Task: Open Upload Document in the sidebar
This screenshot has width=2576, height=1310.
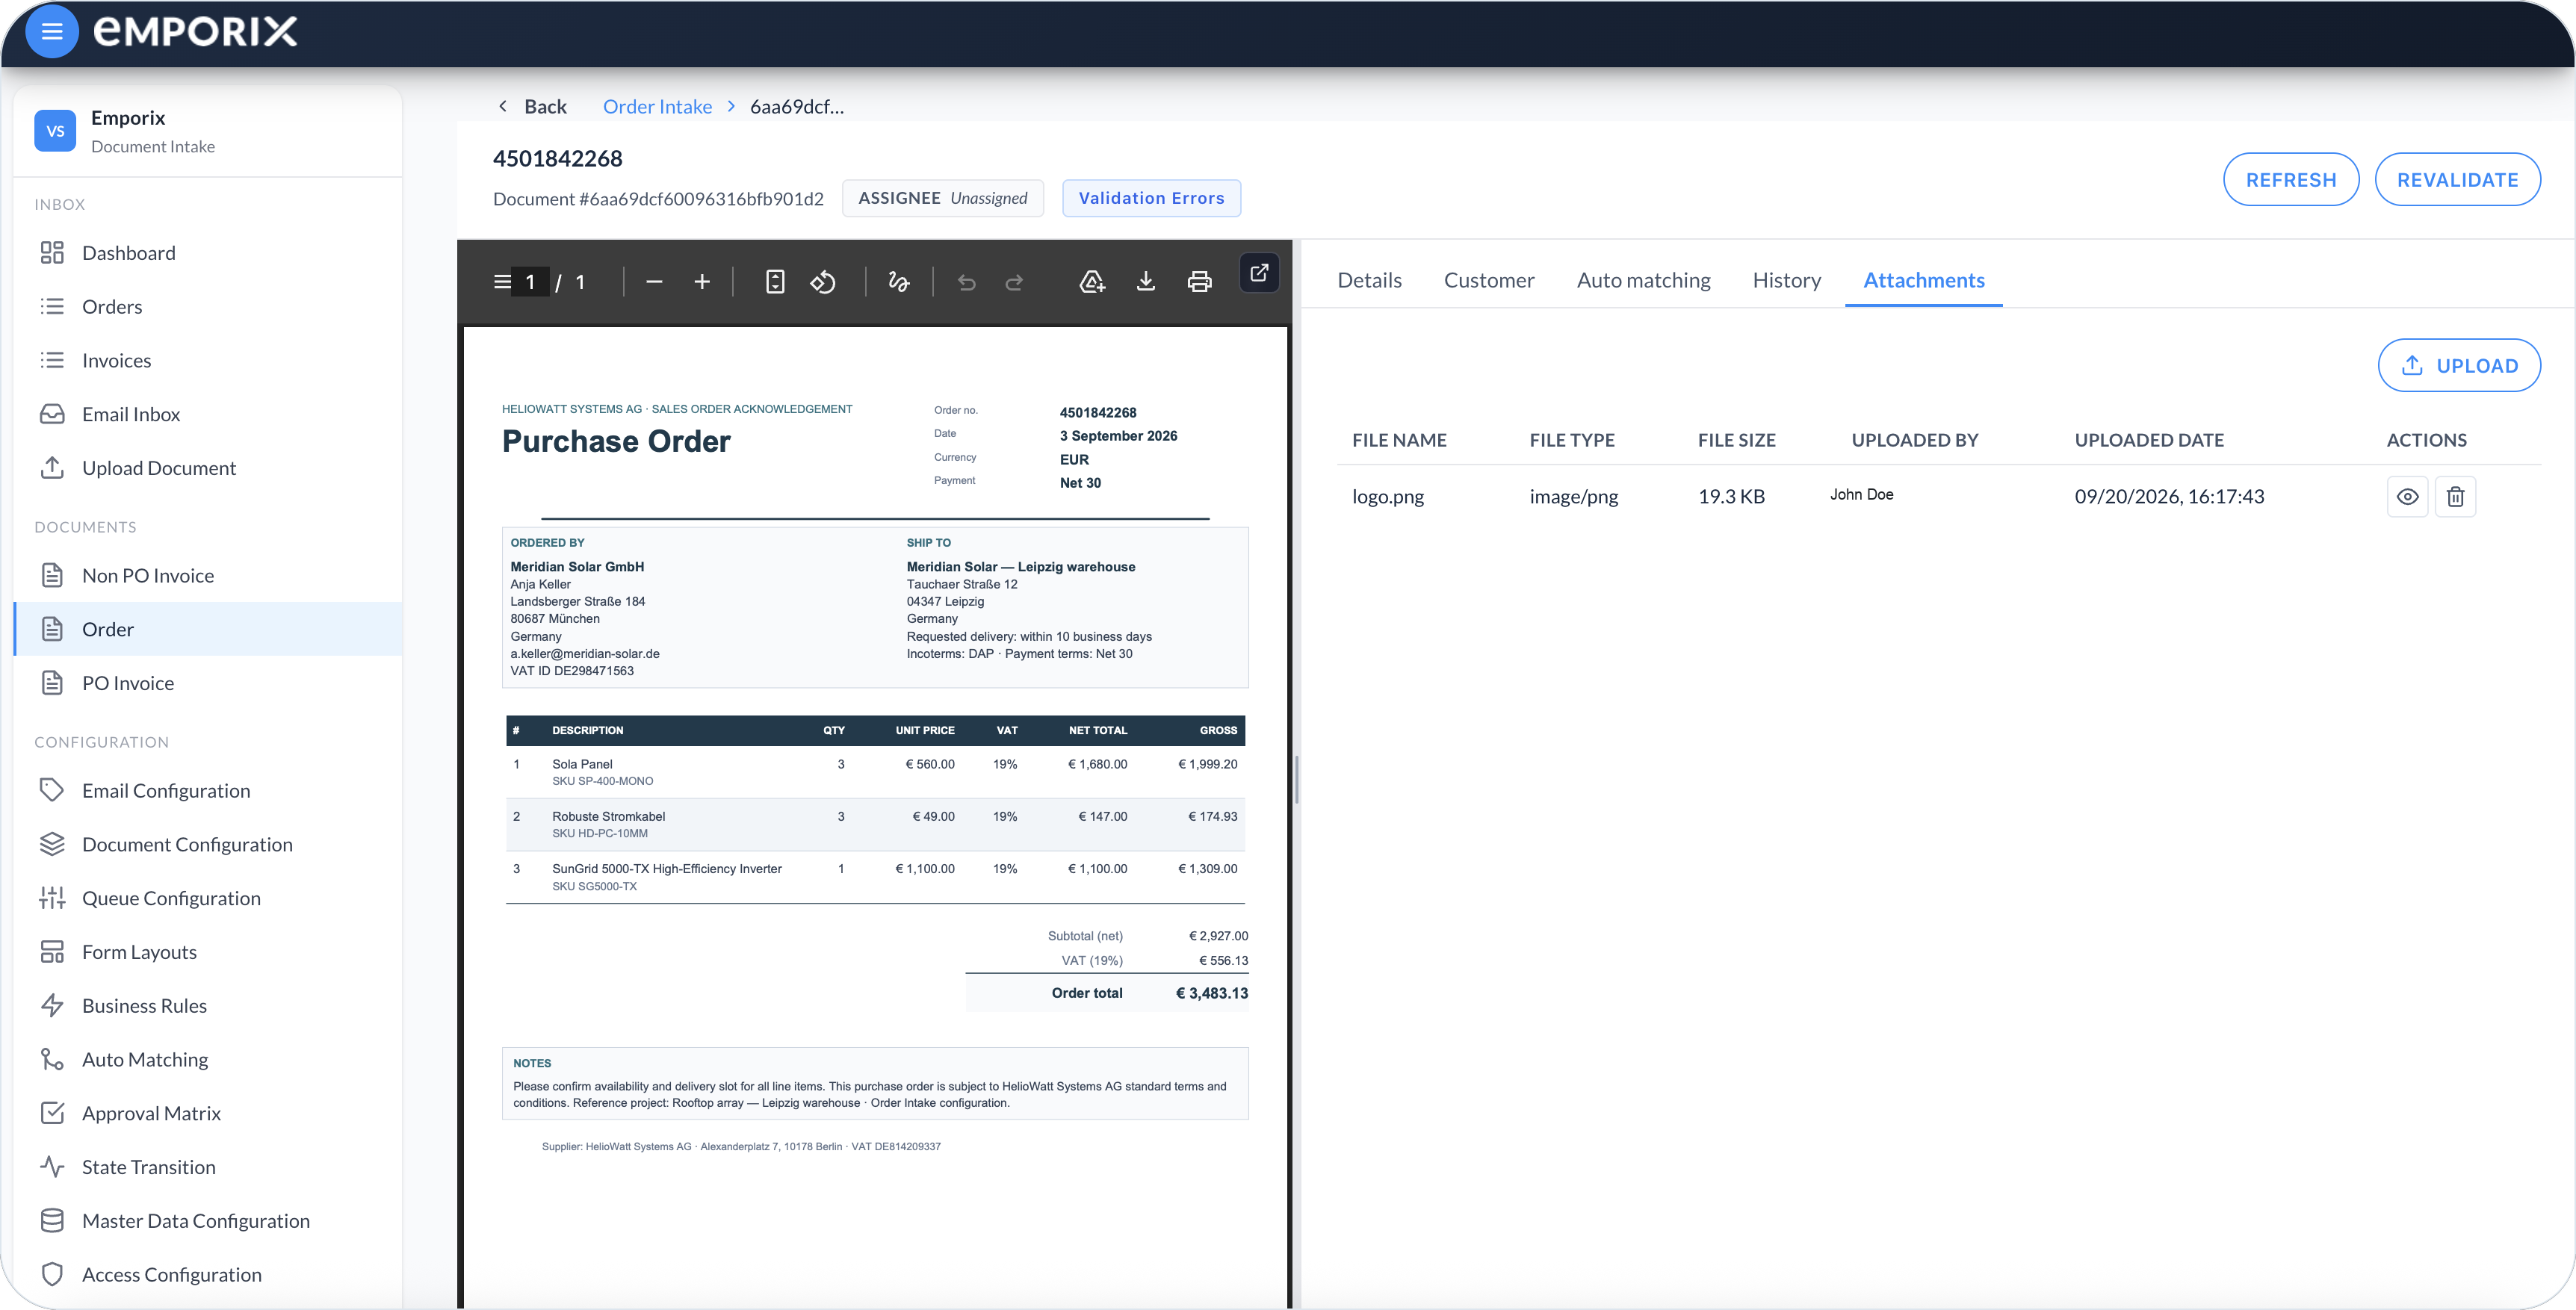Action: tap(208, 468)
